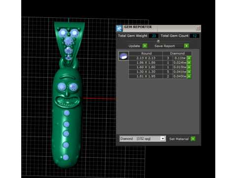The width and height of the screenshot is (237, 178).
Task: Close the Gem Reporter panel
Action: [x=198, y=28]
